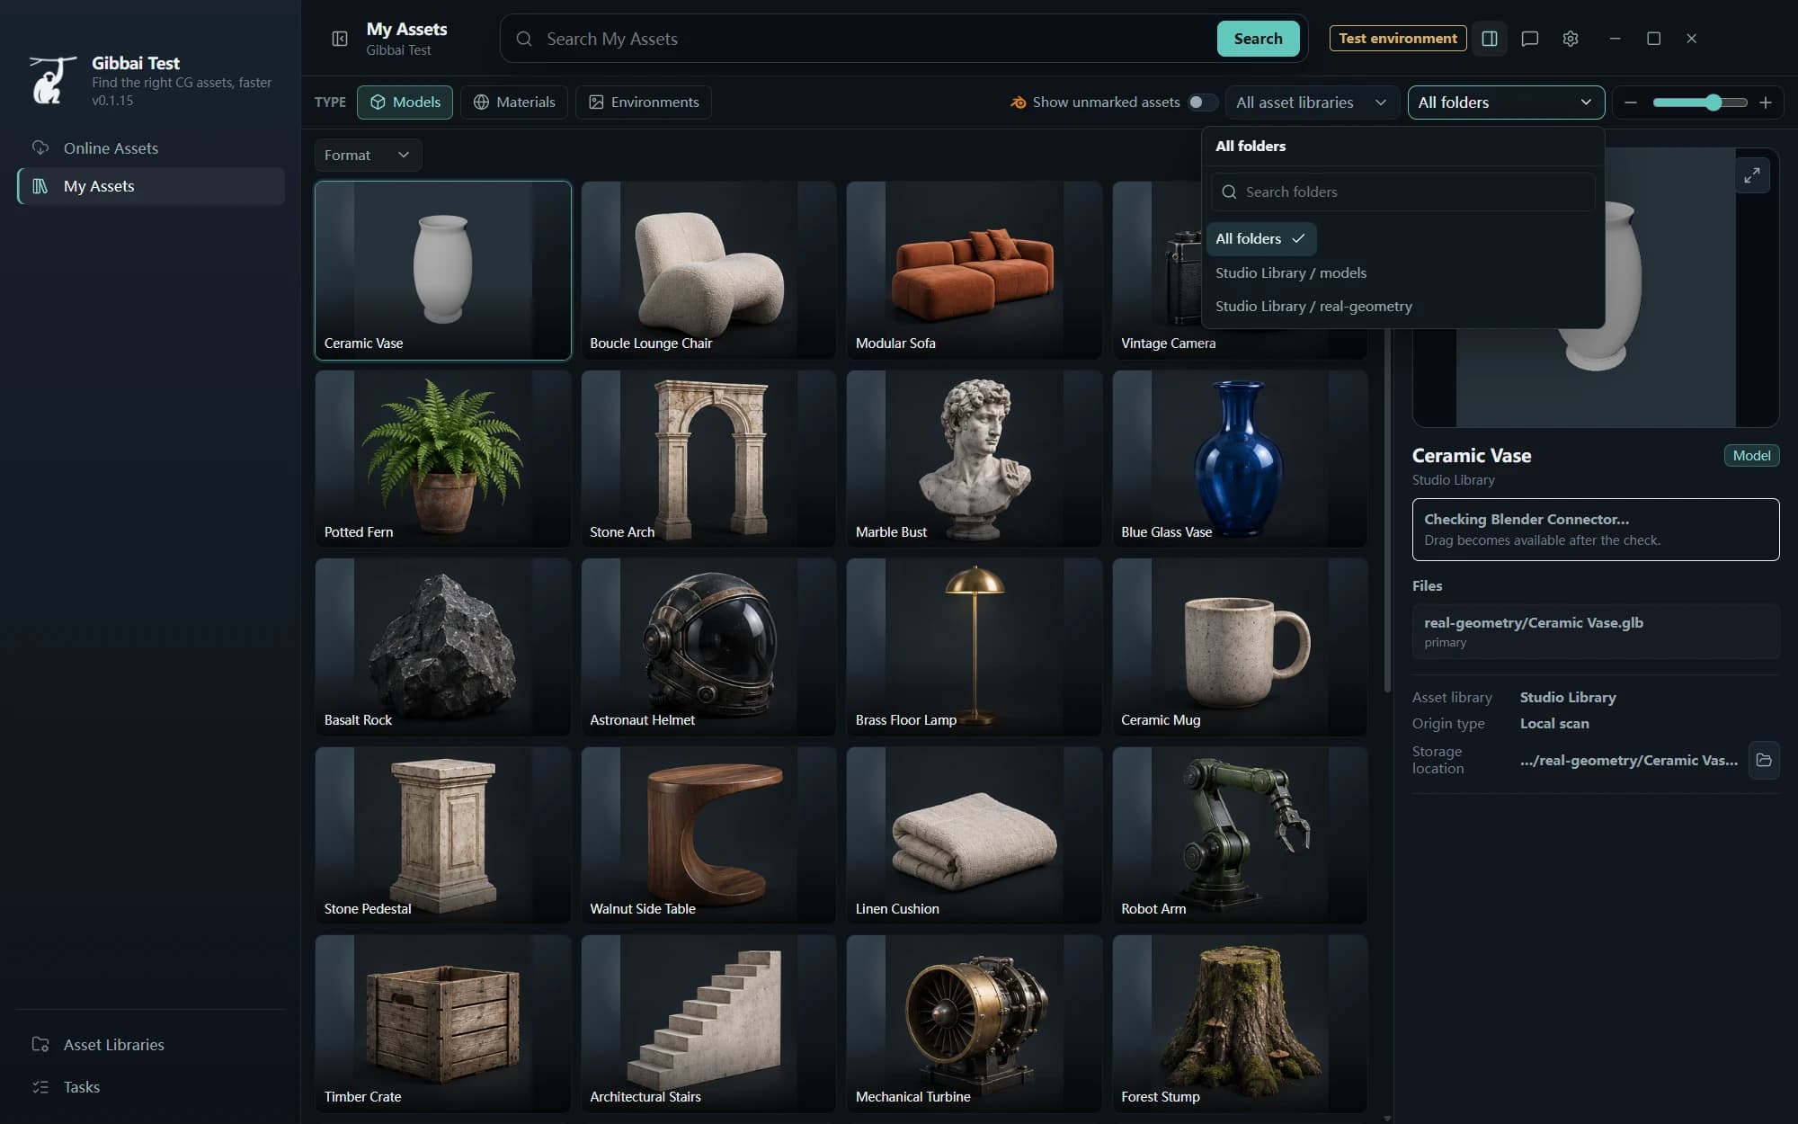1798x1124 pixels.
Task: Expand the Ceramic Vase preview fullscreen
Action: [1752, 175]
